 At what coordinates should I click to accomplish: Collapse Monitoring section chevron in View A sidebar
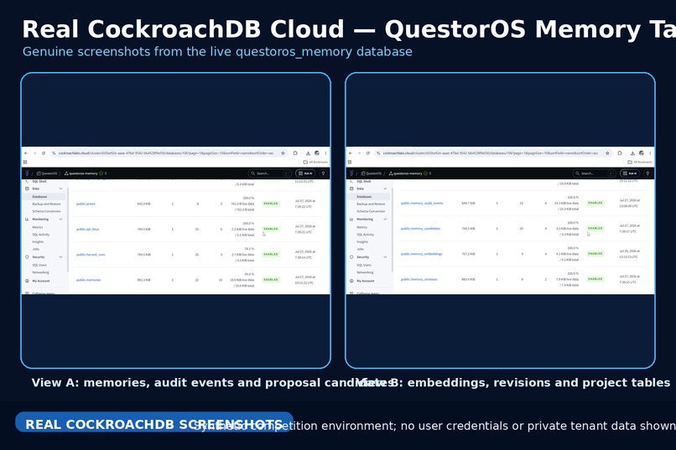(x=60, y=220)
